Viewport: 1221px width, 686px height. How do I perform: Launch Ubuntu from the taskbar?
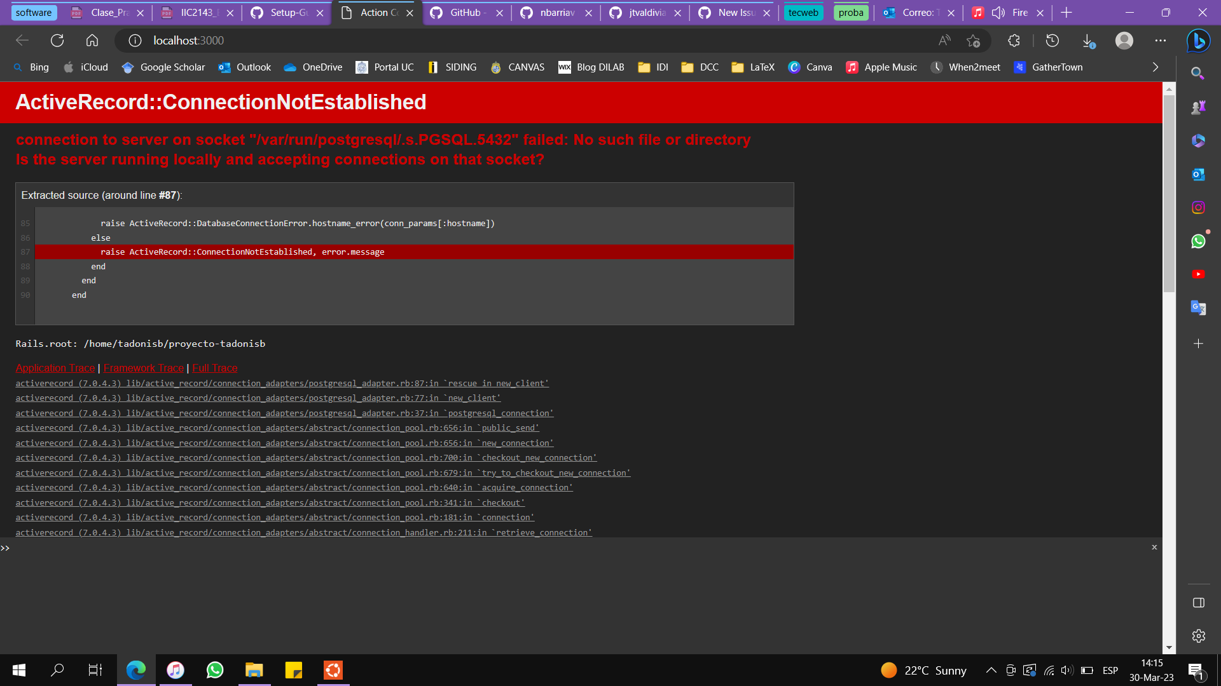[x=333, y=669]
